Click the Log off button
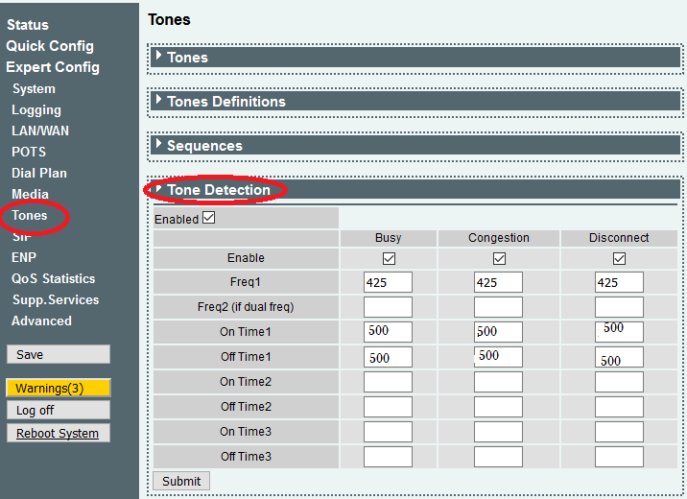Viewport: 687px width, 499px height. tap(58, 411)
